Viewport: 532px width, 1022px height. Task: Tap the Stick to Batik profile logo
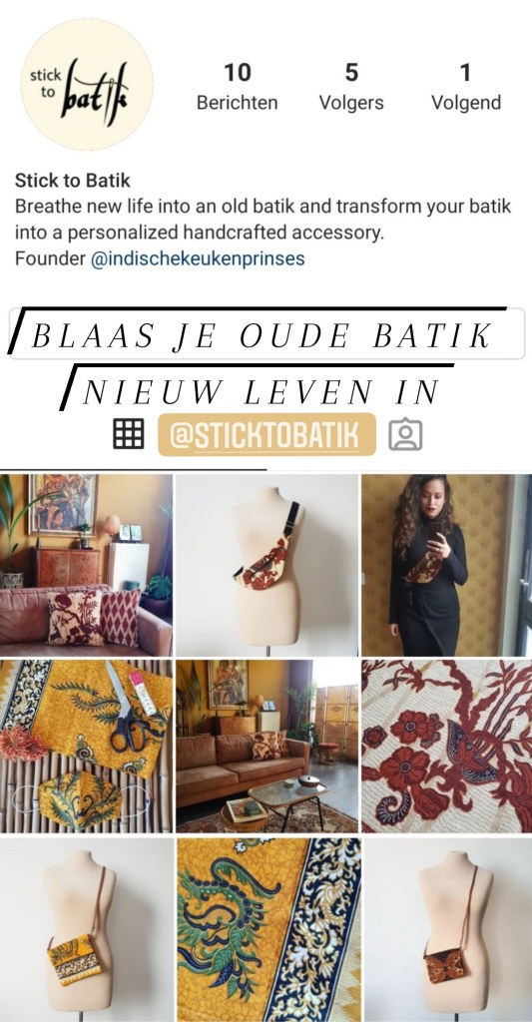click(87, 85)
